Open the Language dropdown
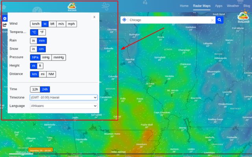 point(64,106)
